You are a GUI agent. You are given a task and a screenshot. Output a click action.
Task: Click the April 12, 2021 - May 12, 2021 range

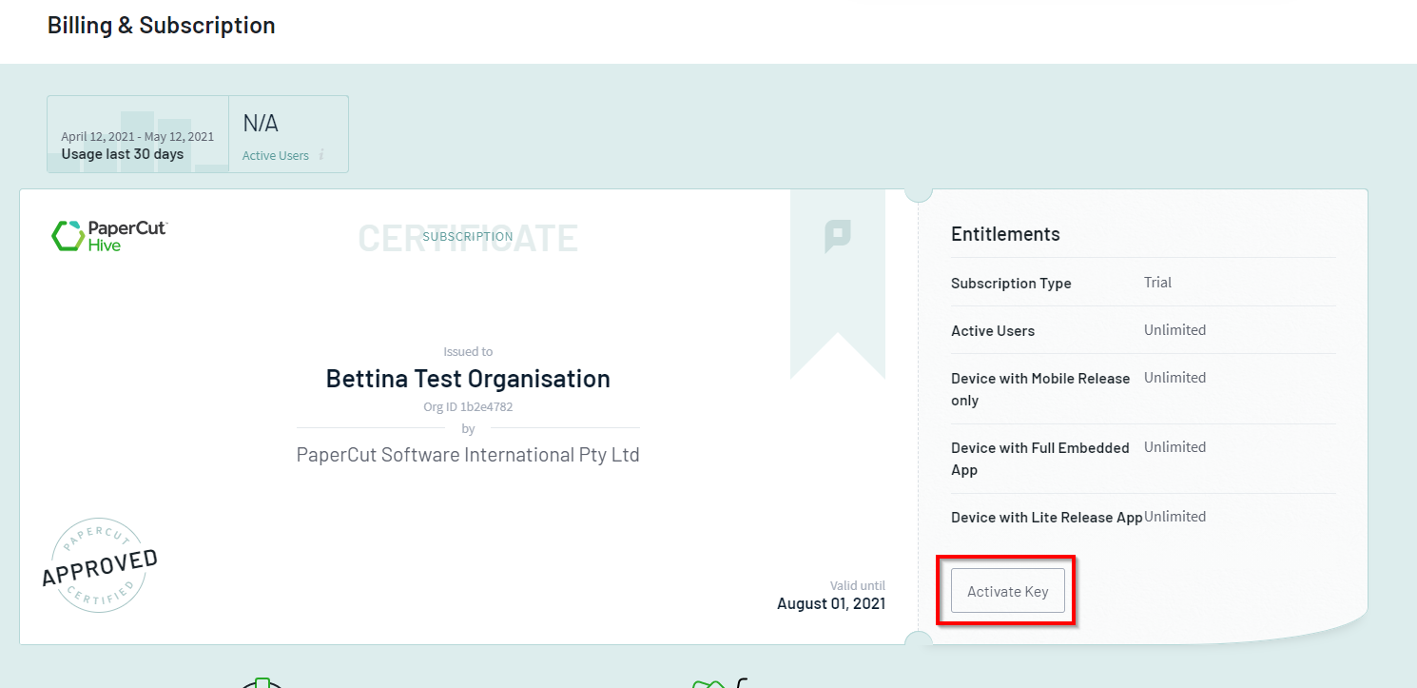tap(138, 137)
